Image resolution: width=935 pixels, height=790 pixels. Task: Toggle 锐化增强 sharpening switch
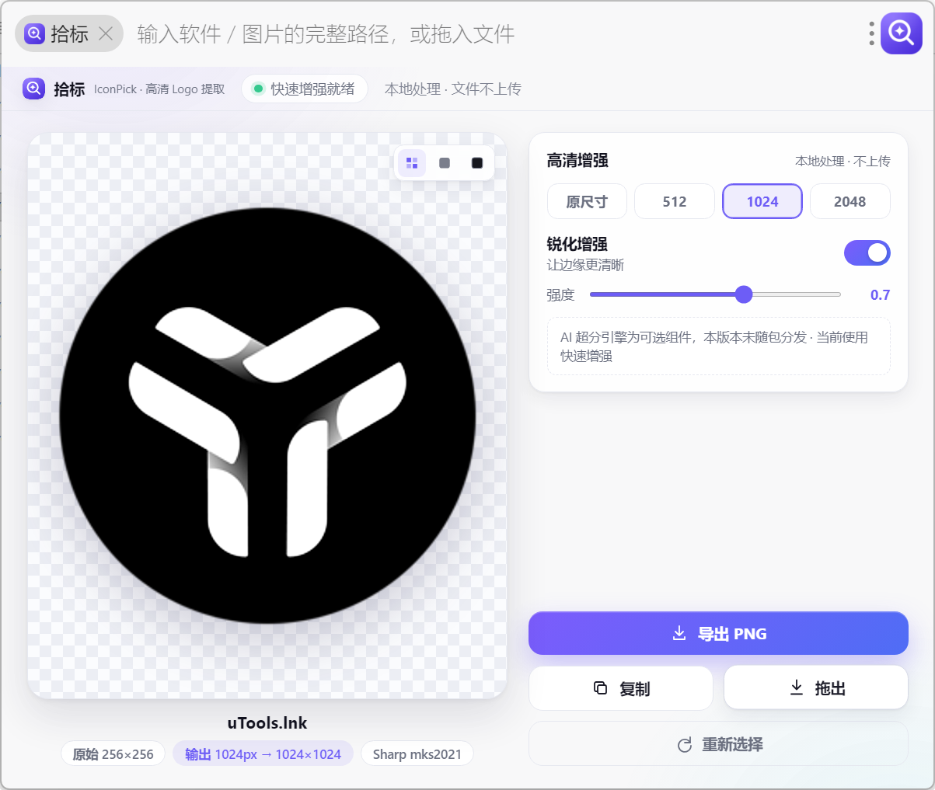pyautogui.click(x=867, y=252)
